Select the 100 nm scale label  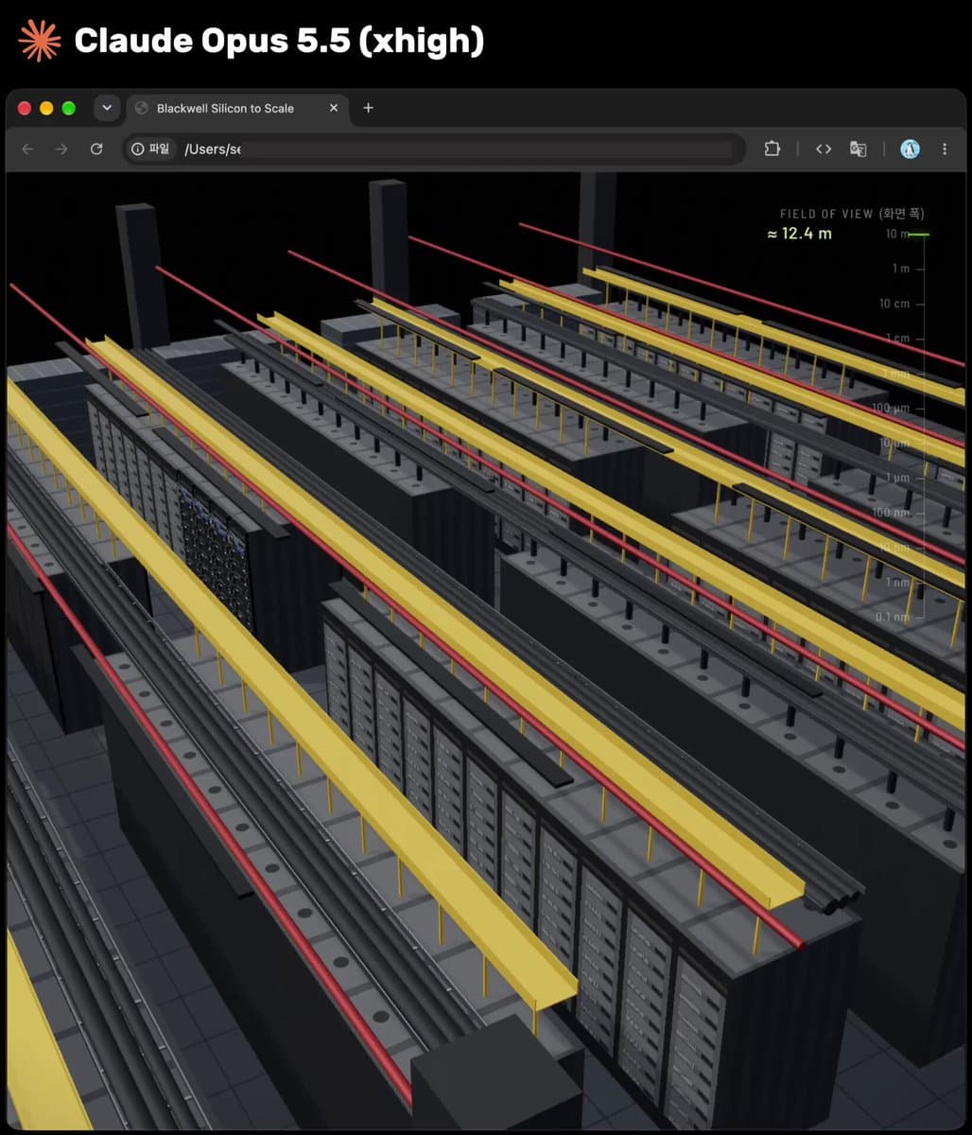891,513
